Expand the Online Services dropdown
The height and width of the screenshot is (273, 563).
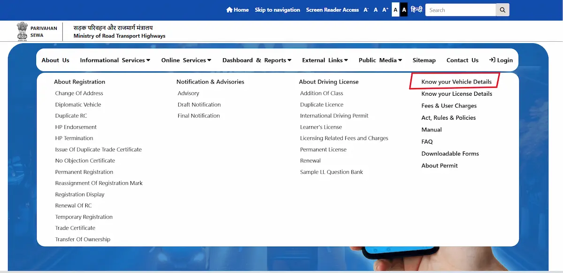186,60
